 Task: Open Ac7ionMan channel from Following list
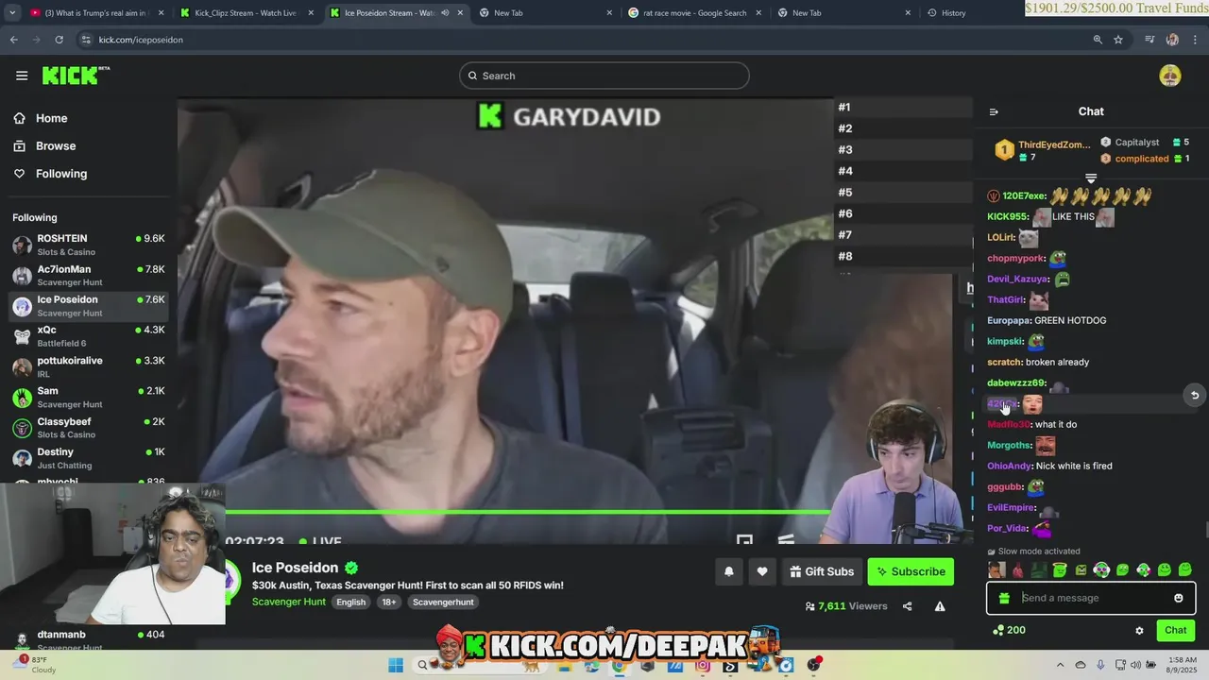89,275
